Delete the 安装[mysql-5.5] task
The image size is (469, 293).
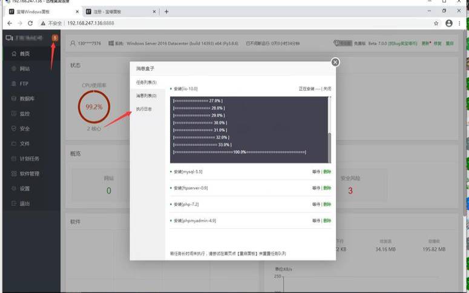[x=327, y=172]
